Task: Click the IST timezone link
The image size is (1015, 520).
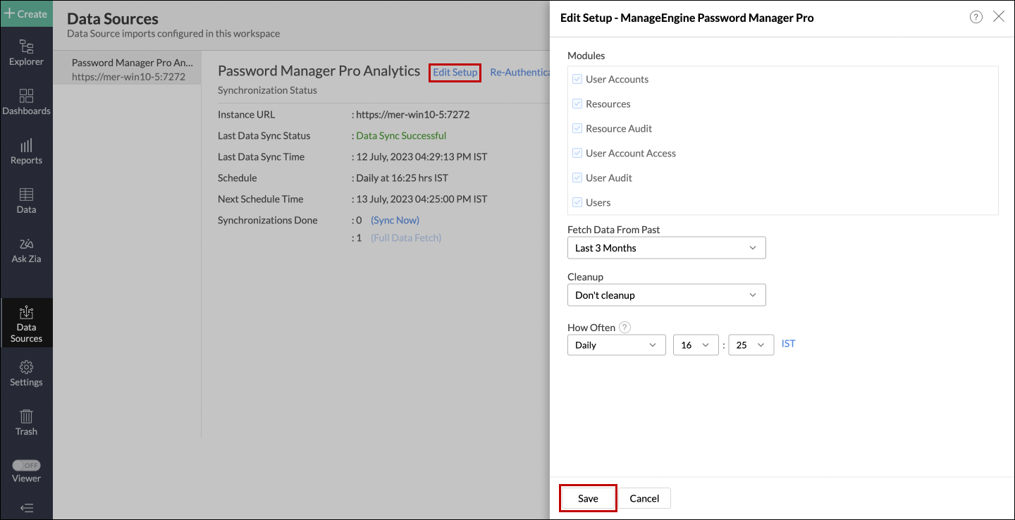Action: [788, 344]
